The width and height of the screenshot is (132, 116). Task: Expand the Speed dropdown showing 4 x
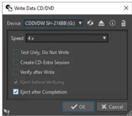[x=67, y=38]
